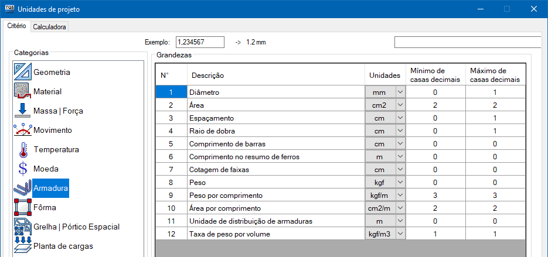This screenshot has width=548, height=257.
Task: Select the Moeda dollar sign icon
Action: pyautogui.click(x=23, y=169)
